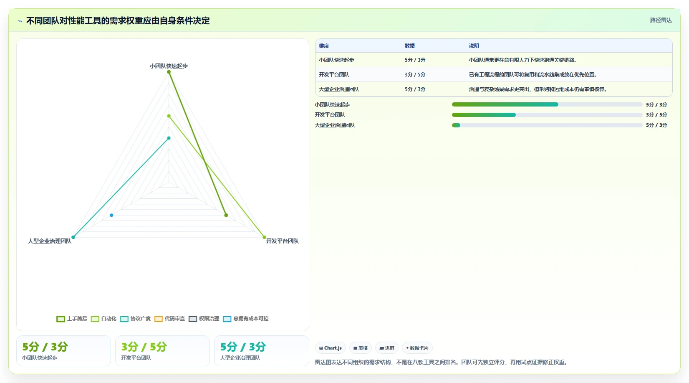
Task: Click 大型企业治理团队 table cell
Action: click(339, 89)
